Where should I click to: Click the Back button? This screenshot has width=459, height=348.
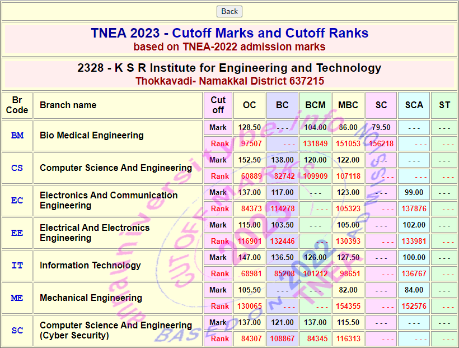229,11
